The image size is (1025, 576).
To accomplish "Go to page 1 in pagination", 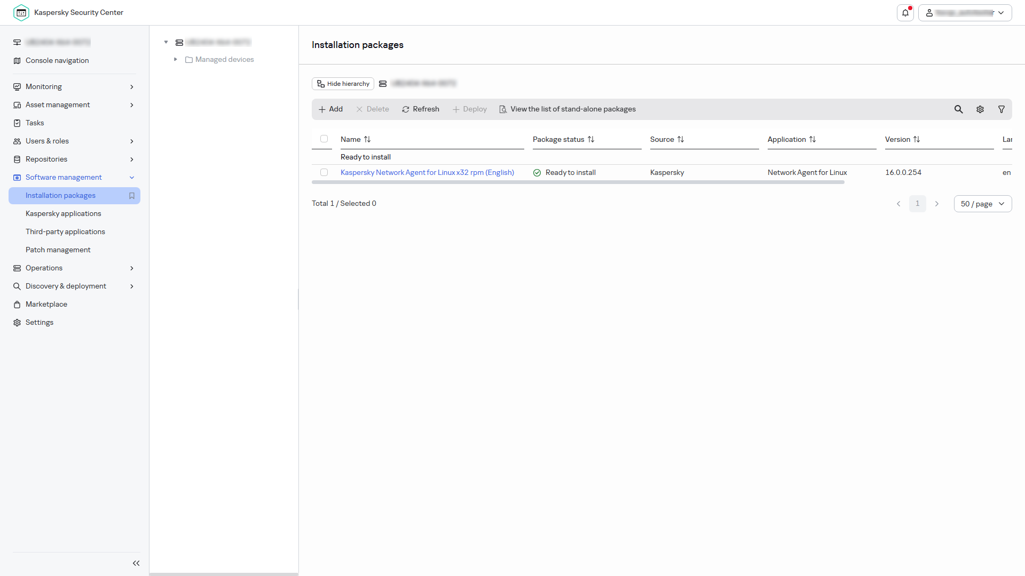I will click(x=918, y=204).
